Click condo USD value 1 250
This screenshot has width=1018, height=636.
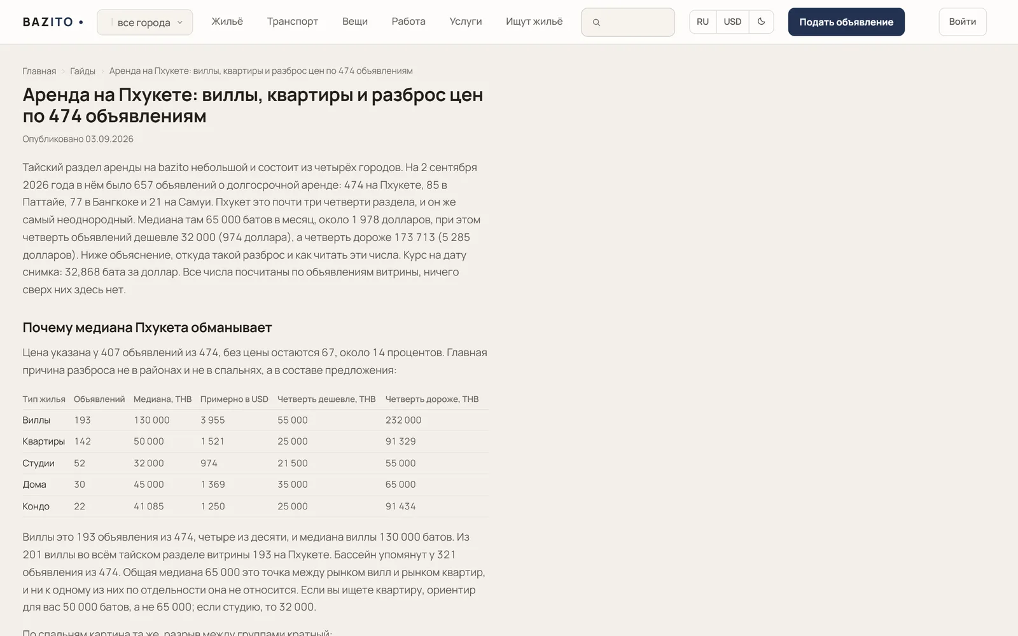tap(213, 506)
